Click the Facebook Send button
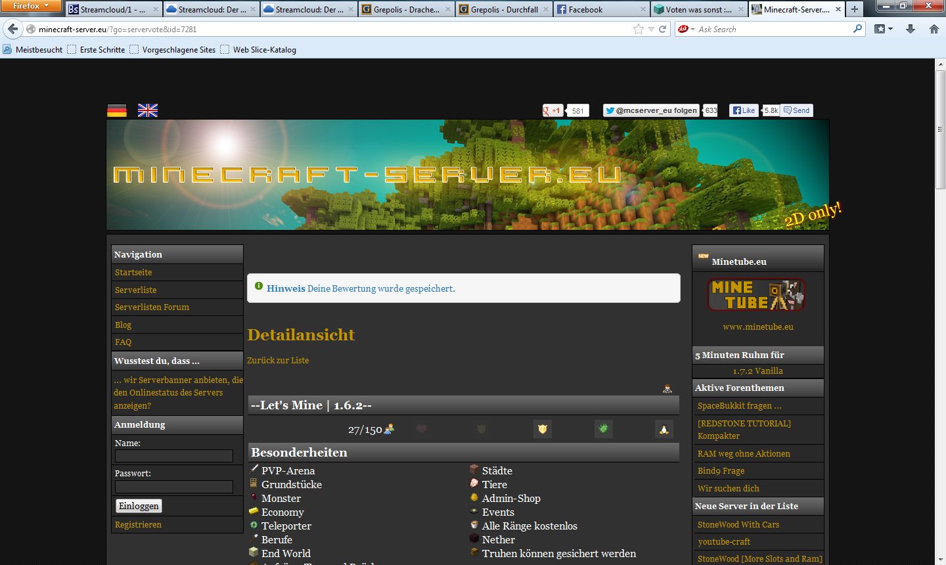Image resolution: width=946 pixels, height=565 pixels. (x=797, y=110)
